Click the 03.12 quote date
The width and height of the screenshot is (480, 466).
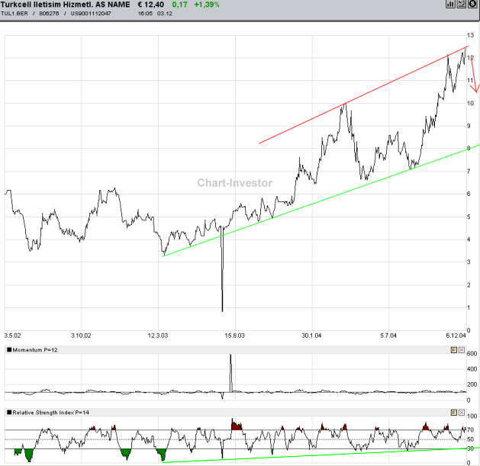point(165,14)
